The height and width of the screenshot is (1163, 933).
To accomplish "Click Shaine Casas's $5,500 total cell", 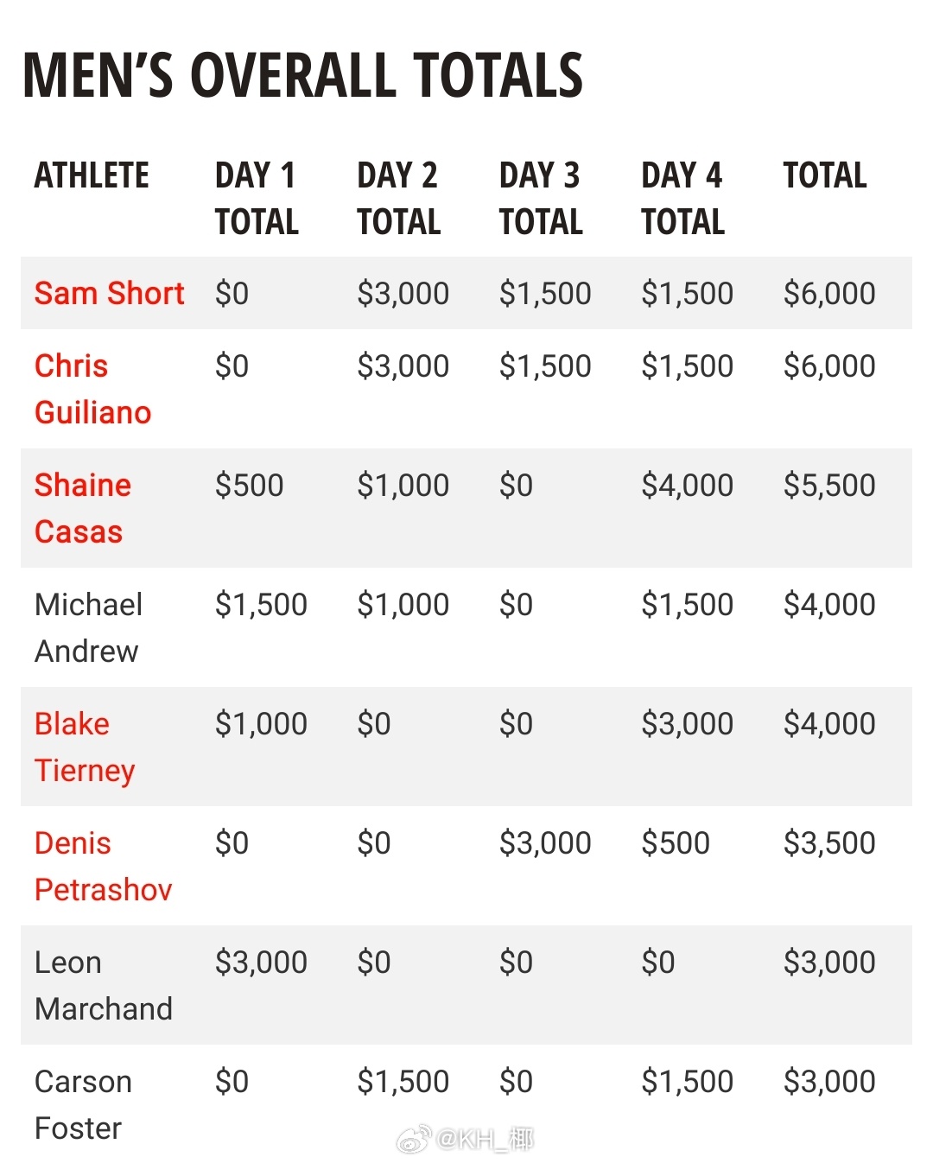I will pyautogui.click(x=829, y=486).
